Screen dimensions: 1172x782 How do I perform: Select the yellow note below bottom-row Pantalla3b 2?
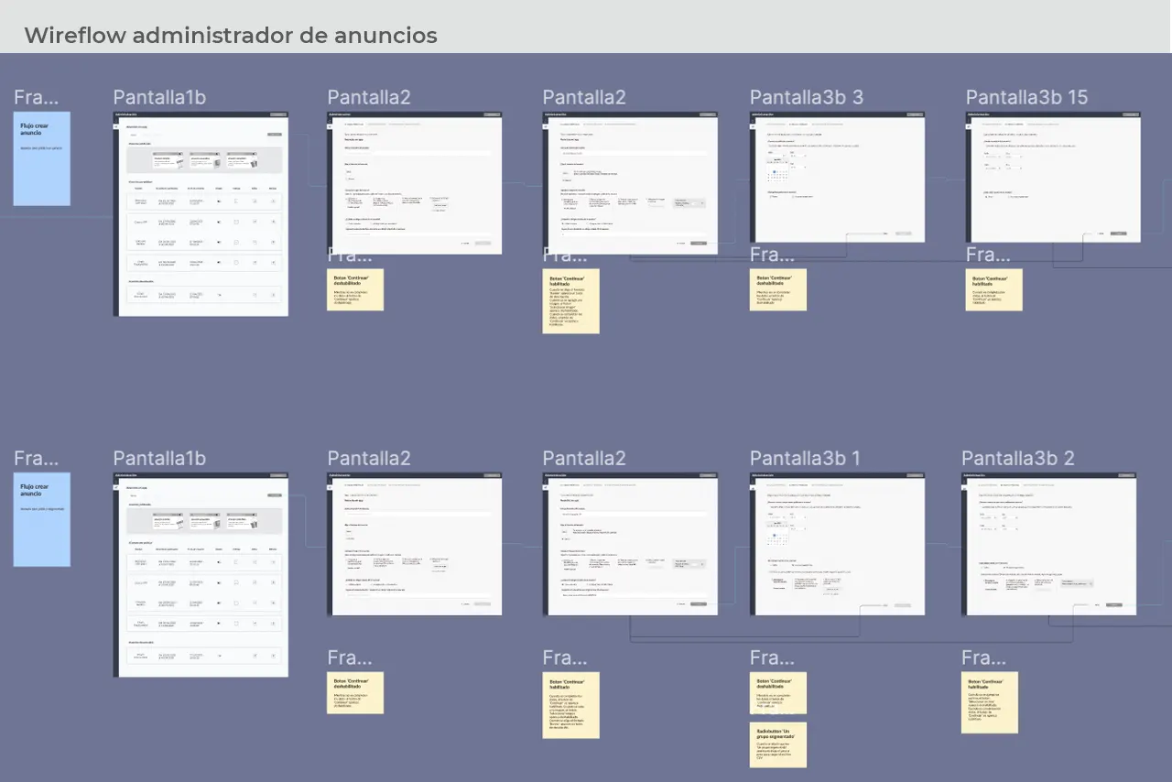pos(989,702)
